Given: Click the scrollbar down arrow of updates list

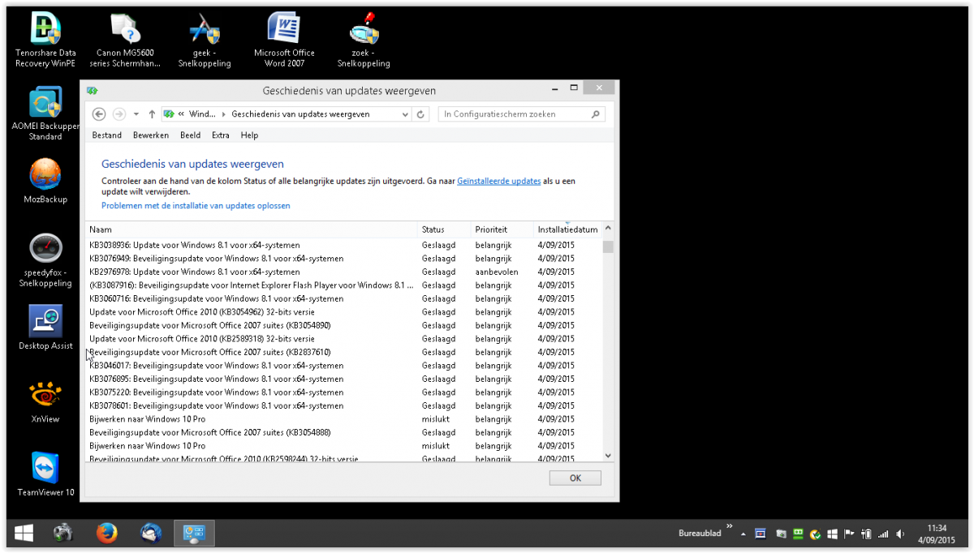Looking at the screenshot, I should coord(608,456).
